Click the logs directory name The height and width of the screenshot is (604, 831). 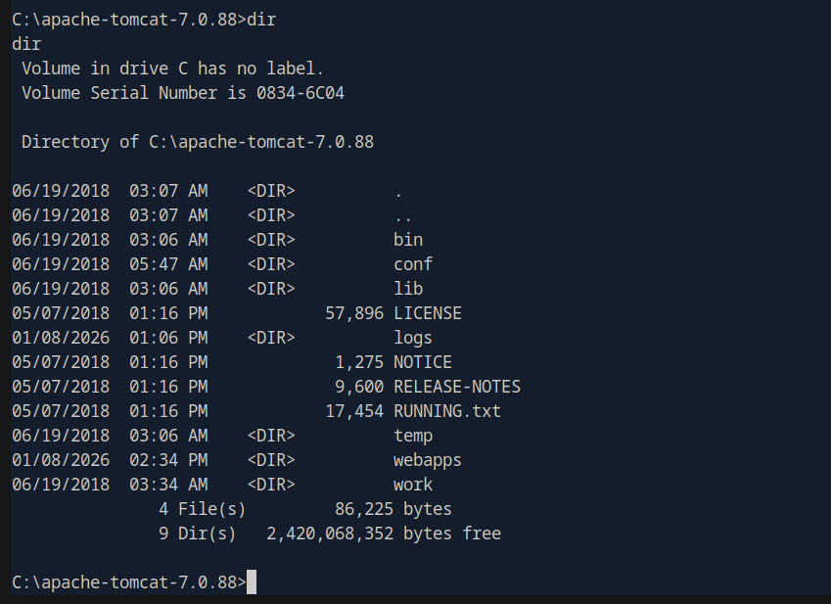413,338
